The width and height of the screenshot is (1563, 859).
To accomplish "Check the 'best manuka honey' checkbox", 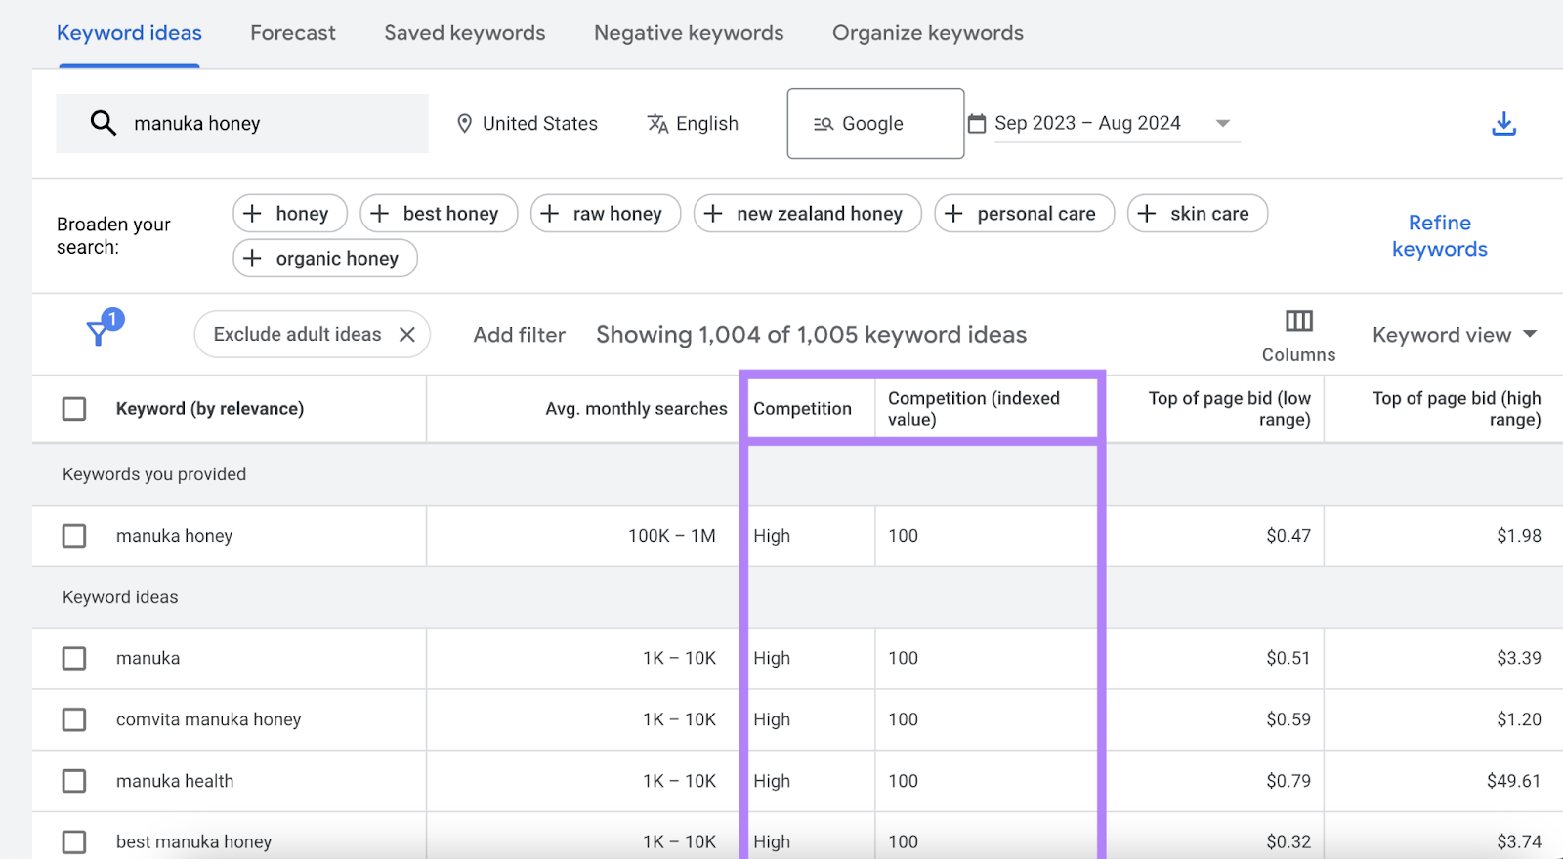I will [x=74, y=841].
